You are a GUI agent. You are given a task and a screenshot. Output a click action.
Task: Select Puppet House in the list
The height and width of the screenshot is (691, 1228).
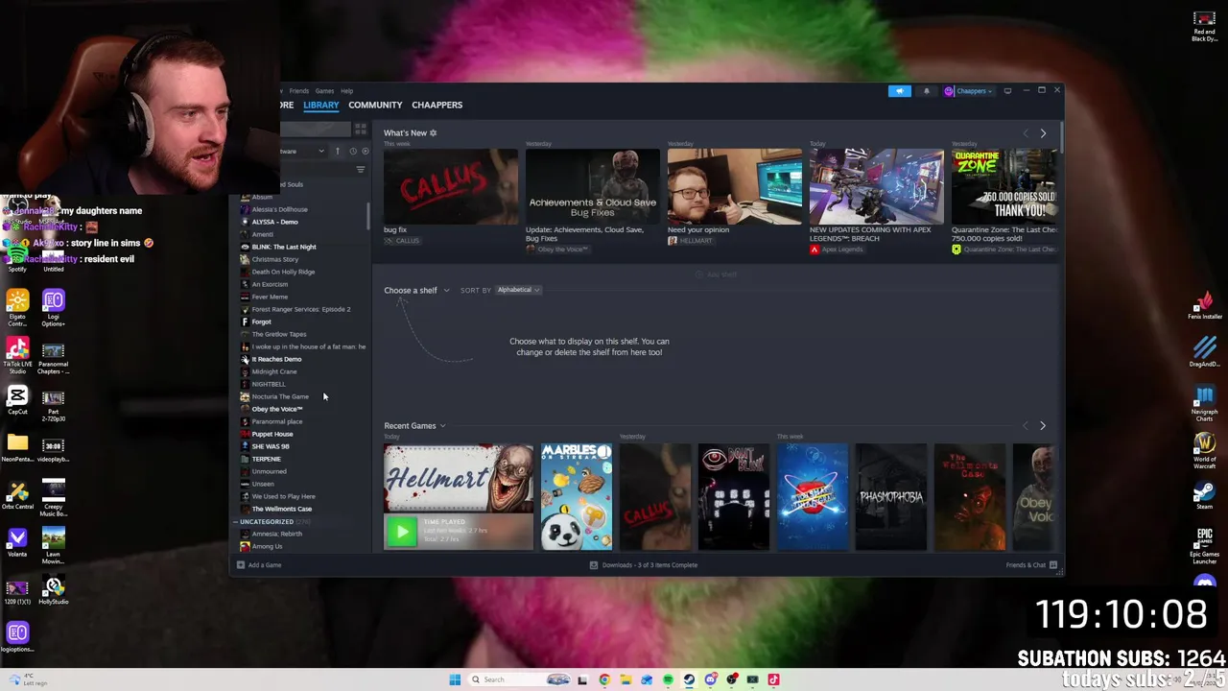coord(272,434)
